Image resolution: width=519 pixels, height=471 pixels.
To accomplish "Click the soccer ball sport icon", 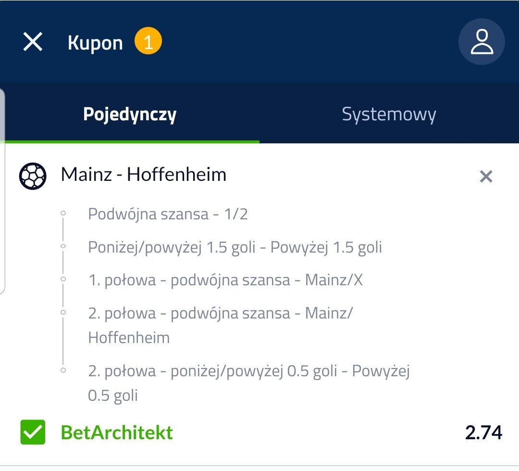I will coord(33,176).
